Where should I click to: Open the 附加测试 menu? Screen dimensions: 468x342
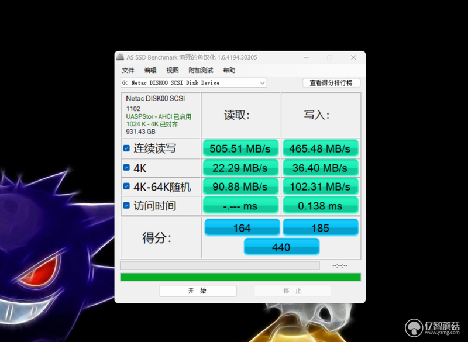(x=201, y=70)
